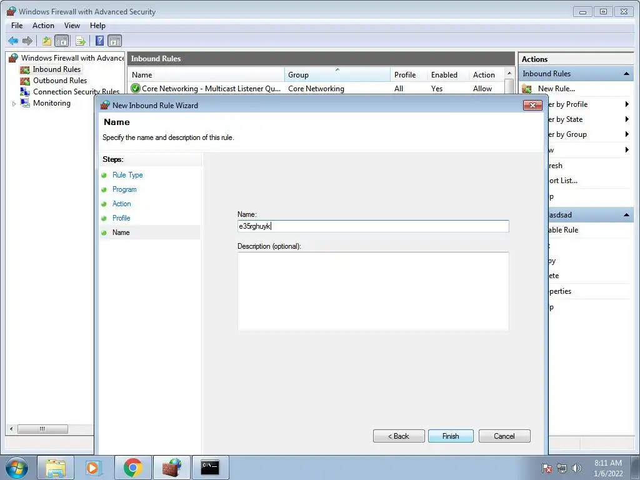This screenshot has height=480, width=640.
Task: Click into the Description text area
Action: 373,291
